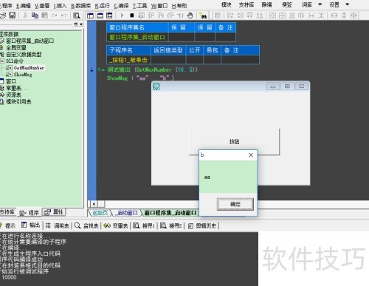The image size is (369, 286).
Task: Click 模块 in top right bar
Action: pos(227,4)
